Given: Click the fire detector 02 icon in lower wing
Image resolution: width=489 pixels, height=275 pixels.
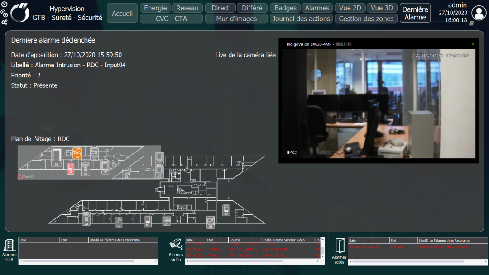Looking at the screenshot, I should point(86,218).
